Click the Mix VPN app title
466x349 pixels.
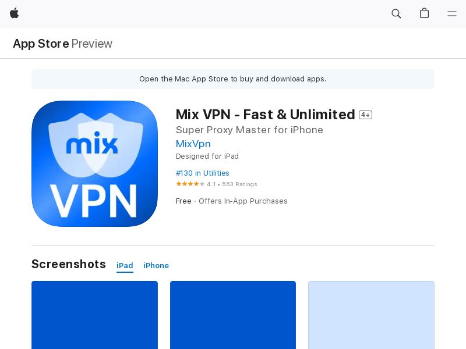point(265,114)
